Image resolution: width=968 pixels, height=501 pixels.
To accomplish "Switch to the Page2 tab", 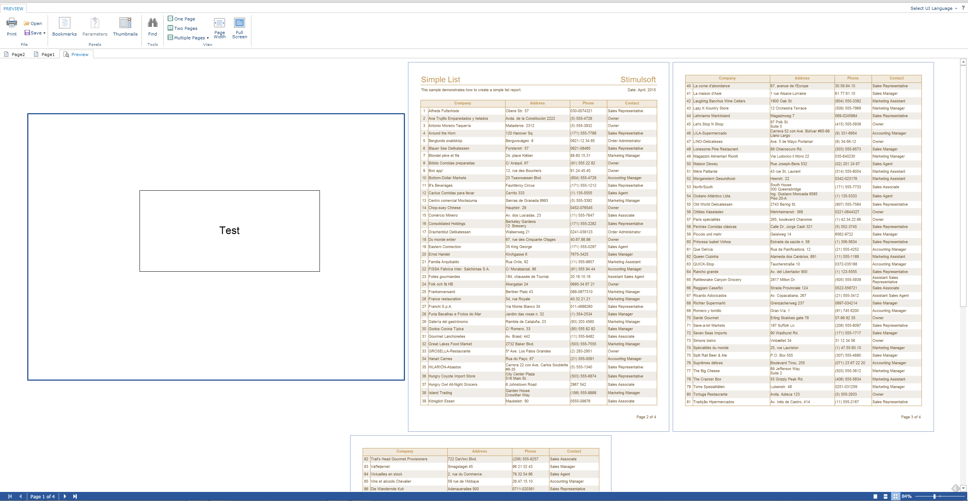I will [x=15, y=54].
